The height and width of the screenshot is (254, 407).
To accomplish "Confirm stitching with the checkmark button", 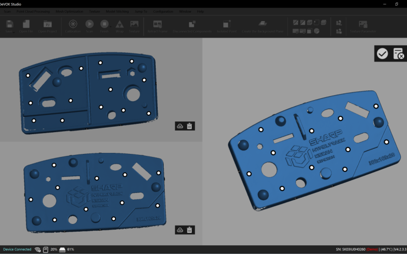I will point(382,53).
